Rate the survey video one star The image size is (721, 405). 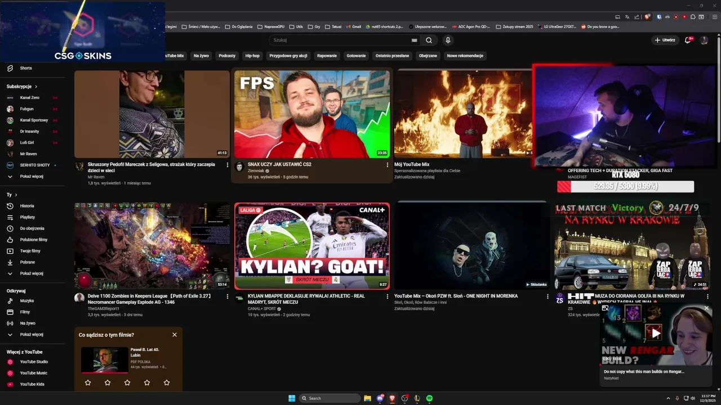pyautogui.click(x=88, y=382)
